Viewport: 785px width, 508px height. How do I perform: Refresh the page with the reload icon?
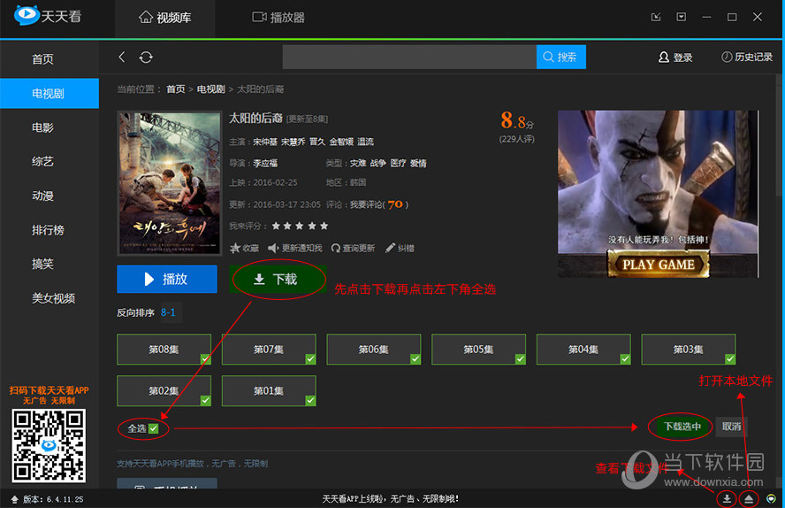coord(146,57)
